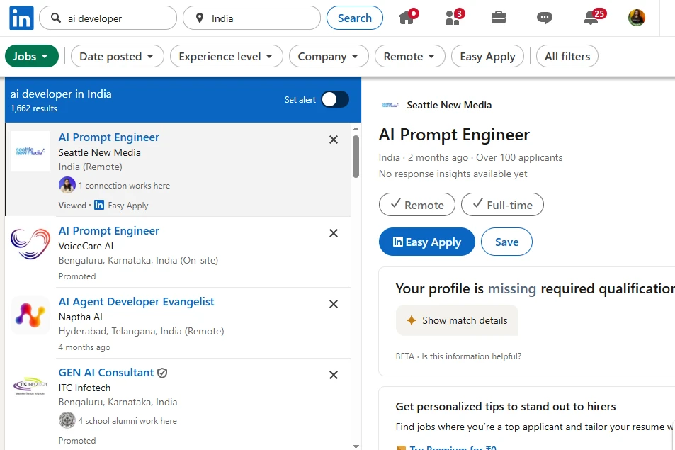This screenshot has height=450, width=675.
Task: Open the AI Agent Developer Evangelist job
Action: click(136, 301)
